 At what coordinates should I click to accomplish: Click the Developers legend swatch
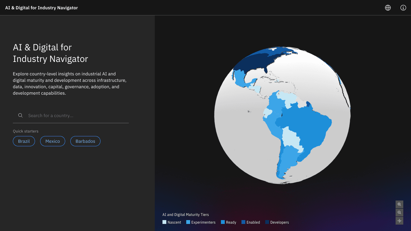pyautogui.click(x=267, y=222)
